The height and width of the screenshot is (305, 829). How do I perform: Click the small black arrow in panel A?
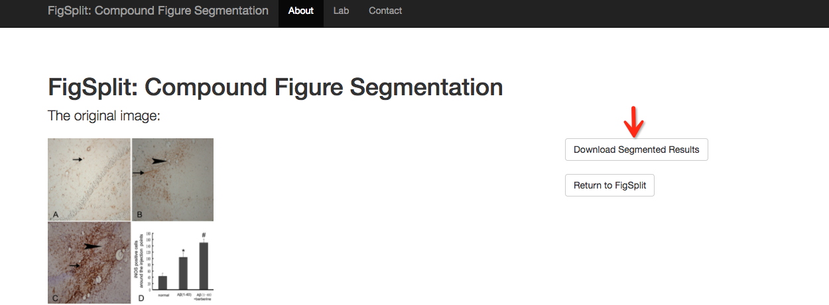point(78,159)
